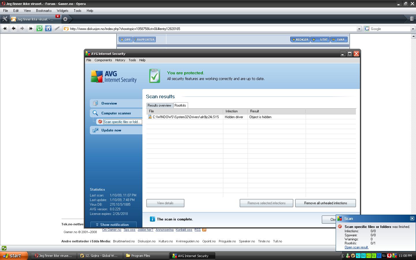The height and width of the screenshot is (260, 416).
Task: Click the green icon in Opera's status bar
Action: point(4,248)
